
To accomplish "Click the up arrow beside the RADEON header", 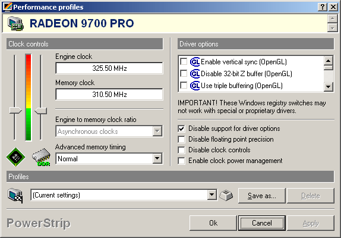I will tap(332, 18).
